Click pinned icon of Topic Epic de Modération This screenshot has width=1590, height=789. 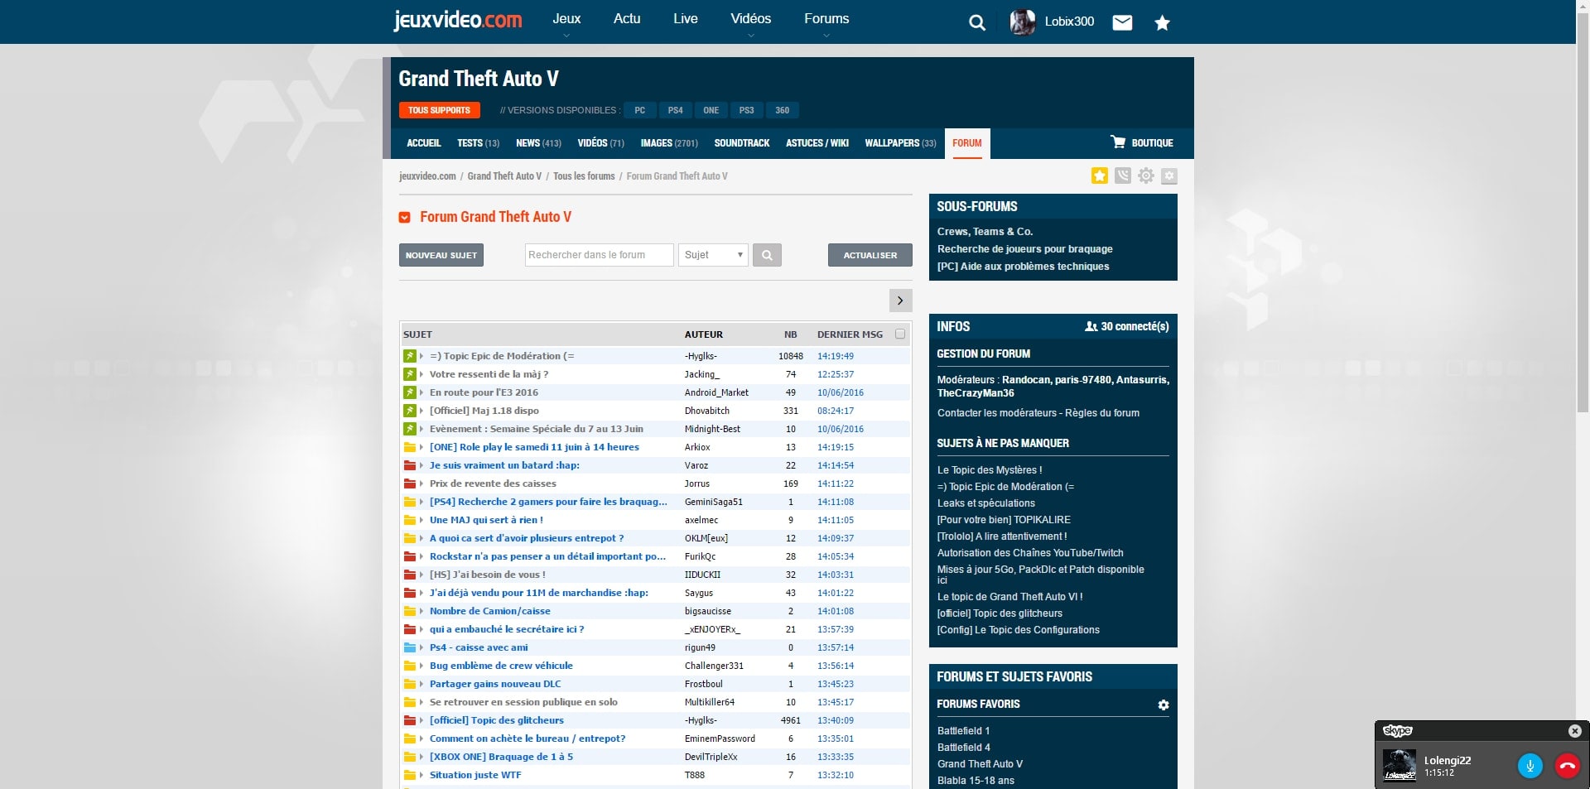click(409, 356)
